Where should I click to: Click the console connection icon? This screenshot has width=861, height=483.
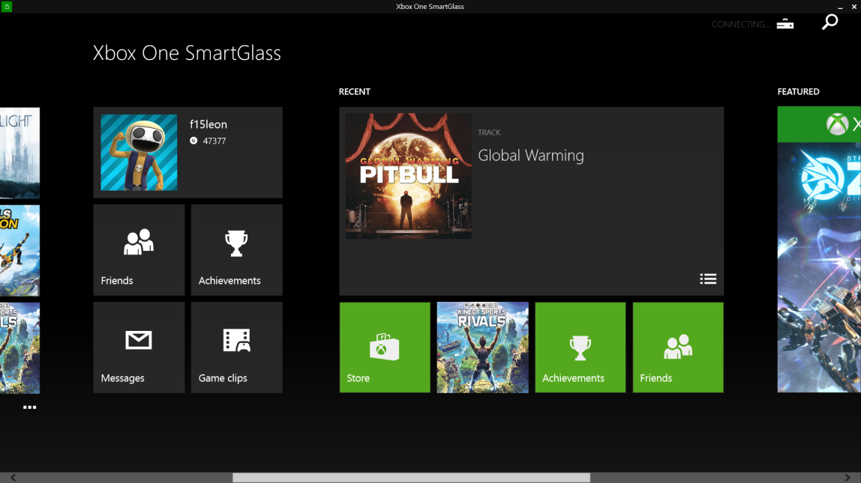tap(785, 23)
